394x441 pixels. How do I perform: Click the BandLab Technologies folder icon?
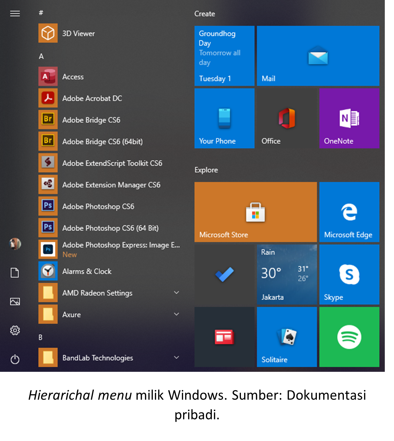point(48,358)
